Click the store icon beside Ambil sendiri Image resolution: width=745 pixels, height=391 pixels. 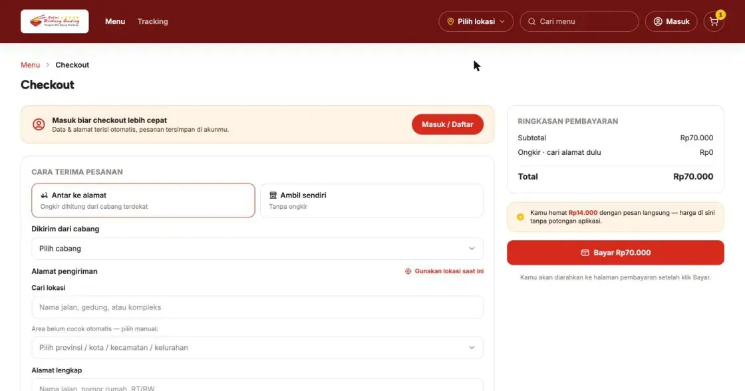coord(273,195)
